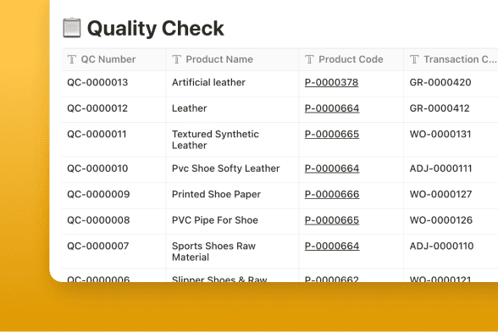Click text-type icon in Product Code header
Image resolution: width=498 pixels, height=332 pixels.
point(309,59)
